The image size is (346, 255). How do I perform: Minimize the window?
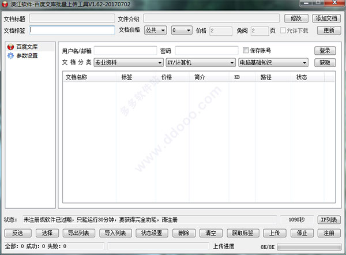pos(306,3)
